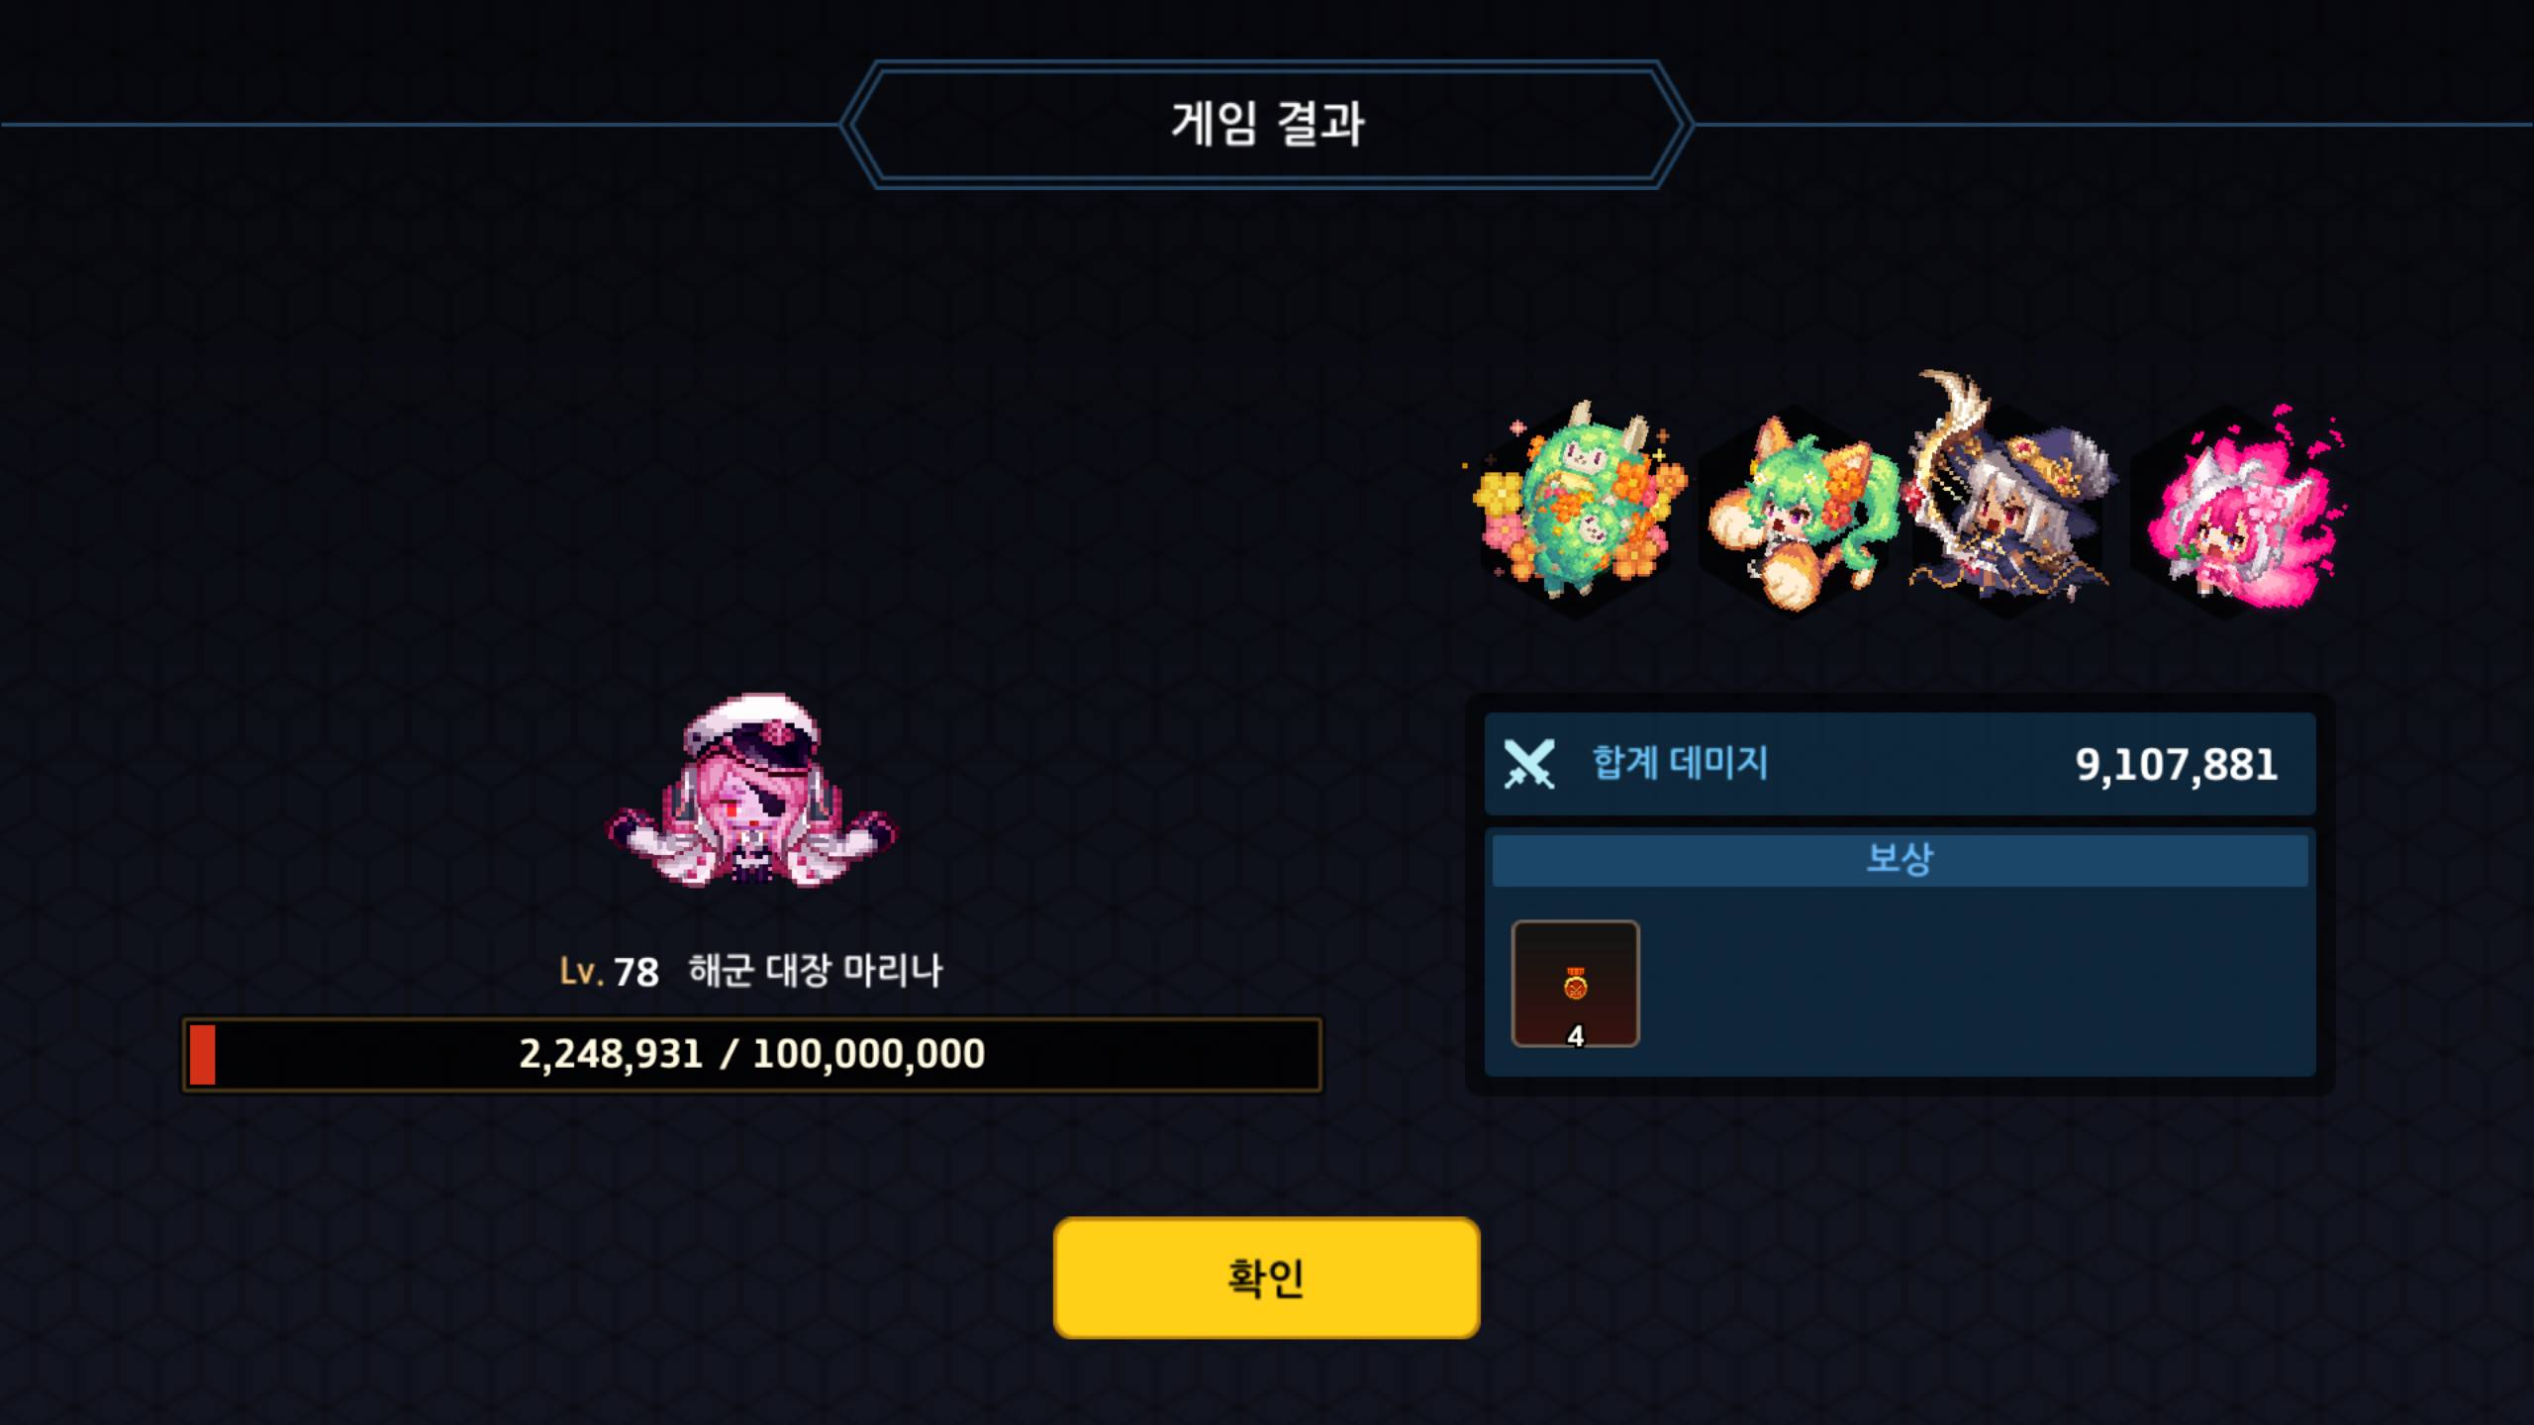Click the 합계 데미지 label
The height and width of the screenshot is (1425, 2534).
tap(1680, 763)
